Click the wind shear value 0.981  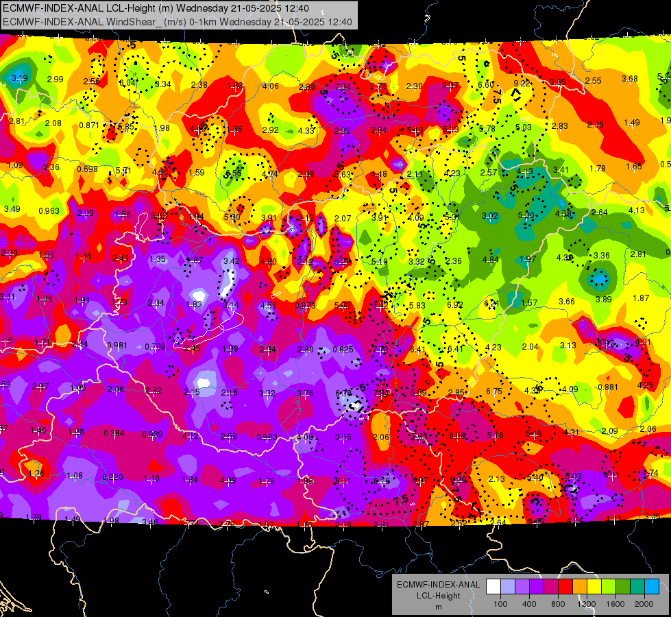(117, 345)
